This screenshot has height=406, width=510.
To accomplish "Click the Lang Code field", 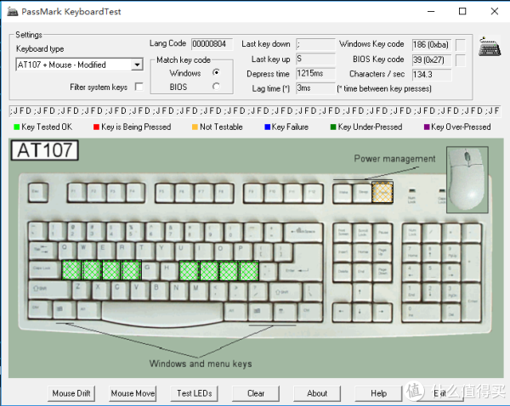I will pyautogui.click(x=212, y=44).
